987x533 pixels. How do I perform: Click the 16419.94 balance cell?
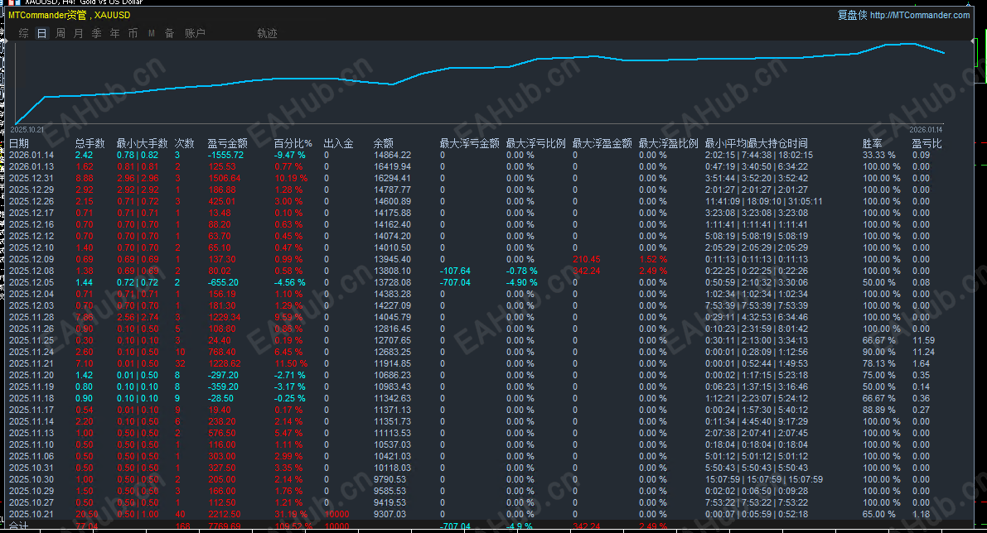[x=392, y=166]
